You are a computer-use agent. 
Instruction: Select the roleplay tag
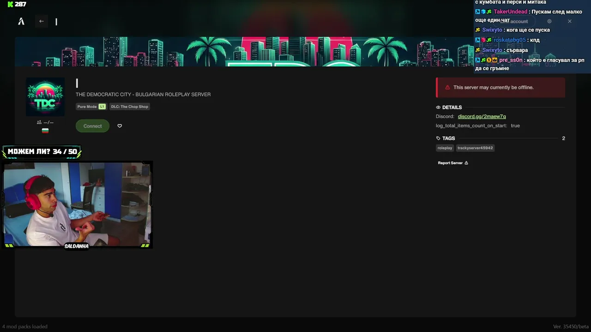pyautogui.click(x=445, y=148)
